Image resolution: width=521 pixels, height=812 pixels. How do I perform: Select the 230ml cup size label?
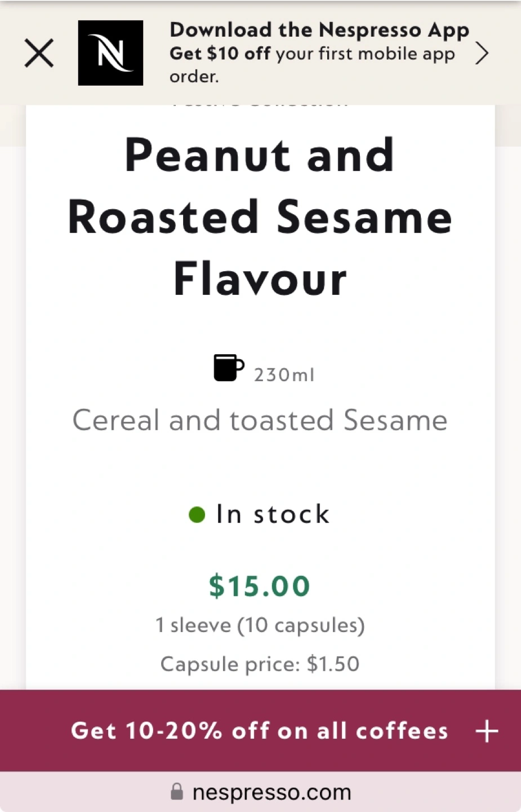(284, 375)
